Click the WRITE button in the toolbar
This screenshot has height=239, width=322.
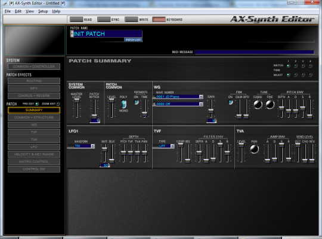tap(131, 19)
